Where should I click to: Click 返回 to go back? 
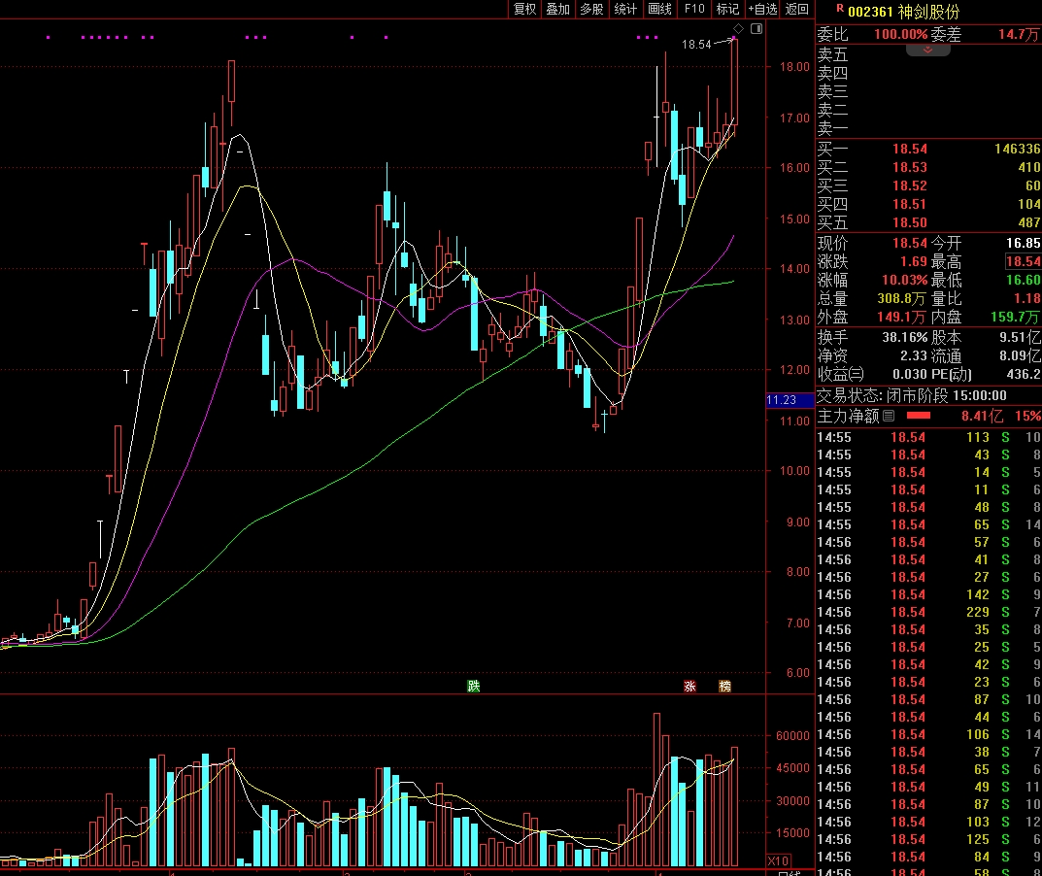[x=797, y=9]
